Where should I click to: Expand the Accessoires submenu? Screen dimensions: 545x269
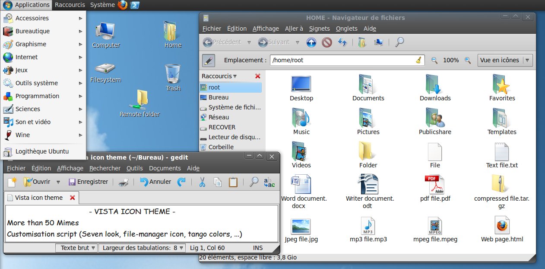pyautogui.click(x=43, y=18)
